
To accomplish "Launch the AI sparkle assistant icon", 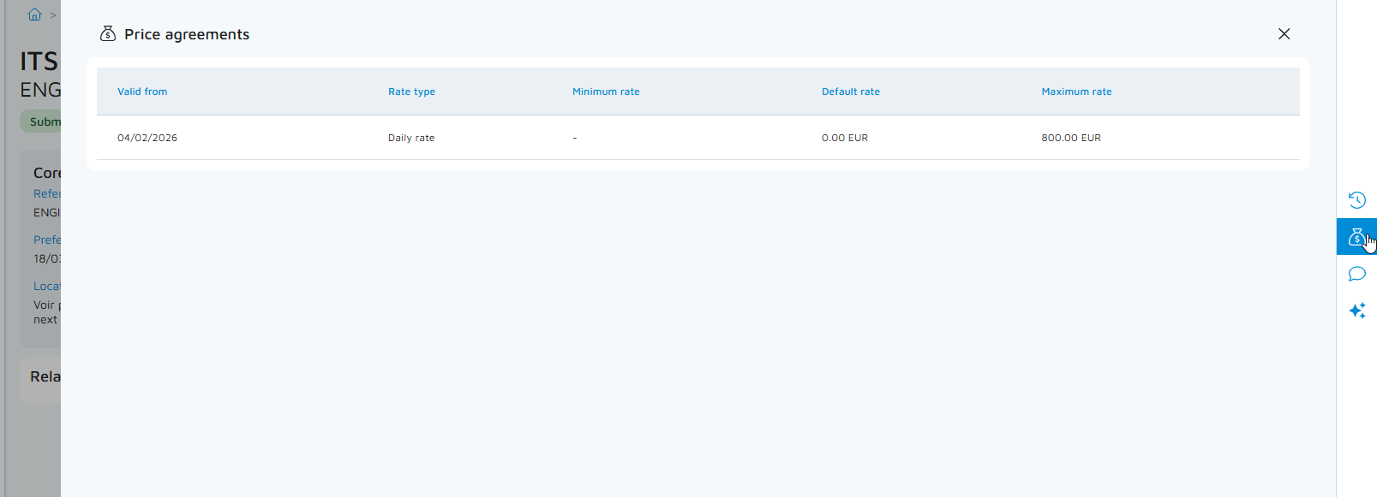I will point(1356,311).
